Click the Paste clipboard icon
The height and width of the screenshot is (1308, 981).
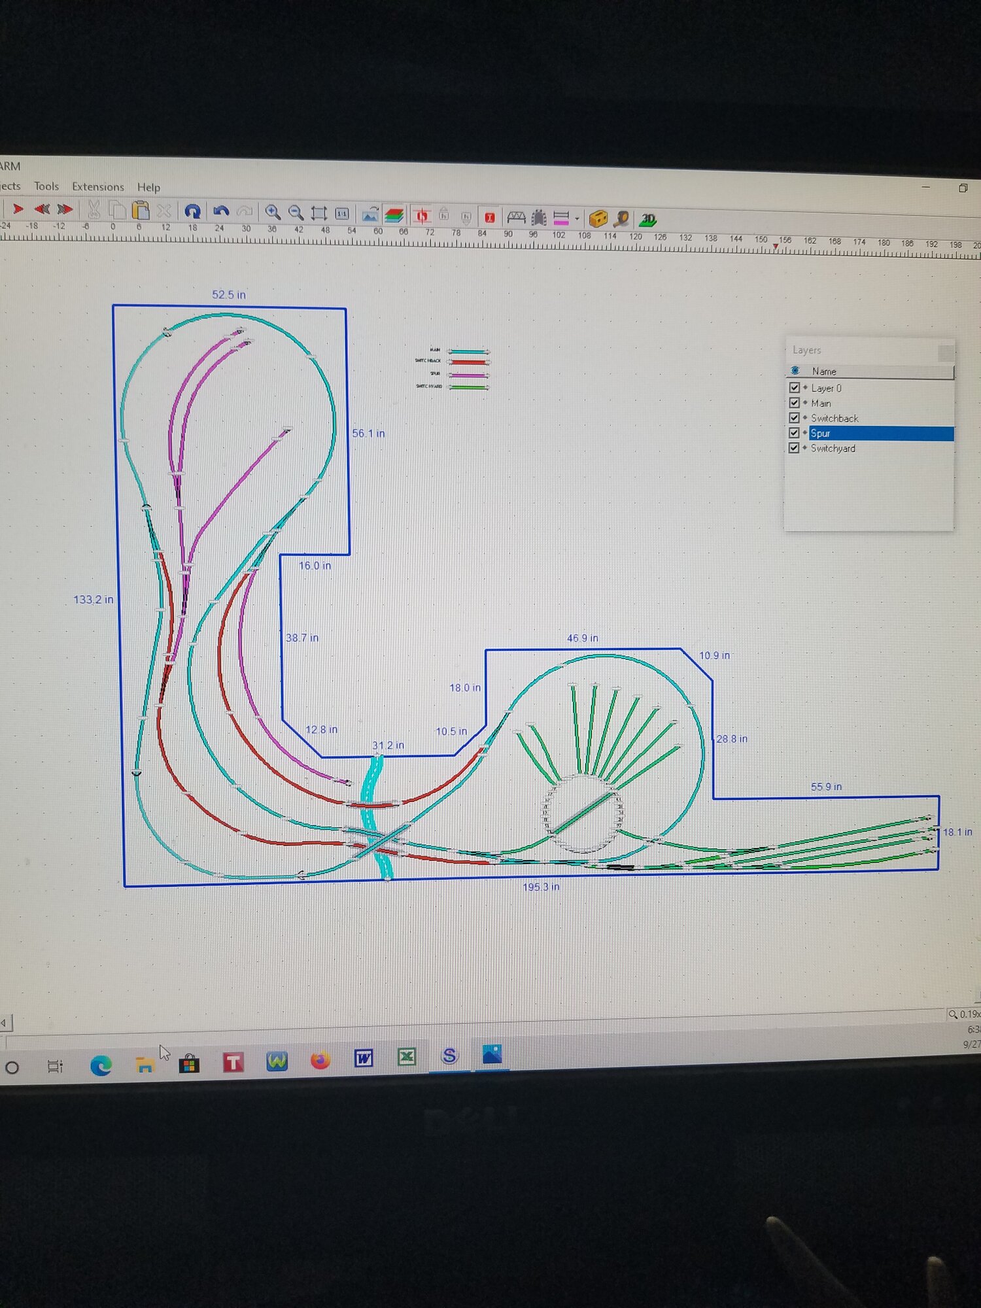pyautogui.click(x=141, y=210)
